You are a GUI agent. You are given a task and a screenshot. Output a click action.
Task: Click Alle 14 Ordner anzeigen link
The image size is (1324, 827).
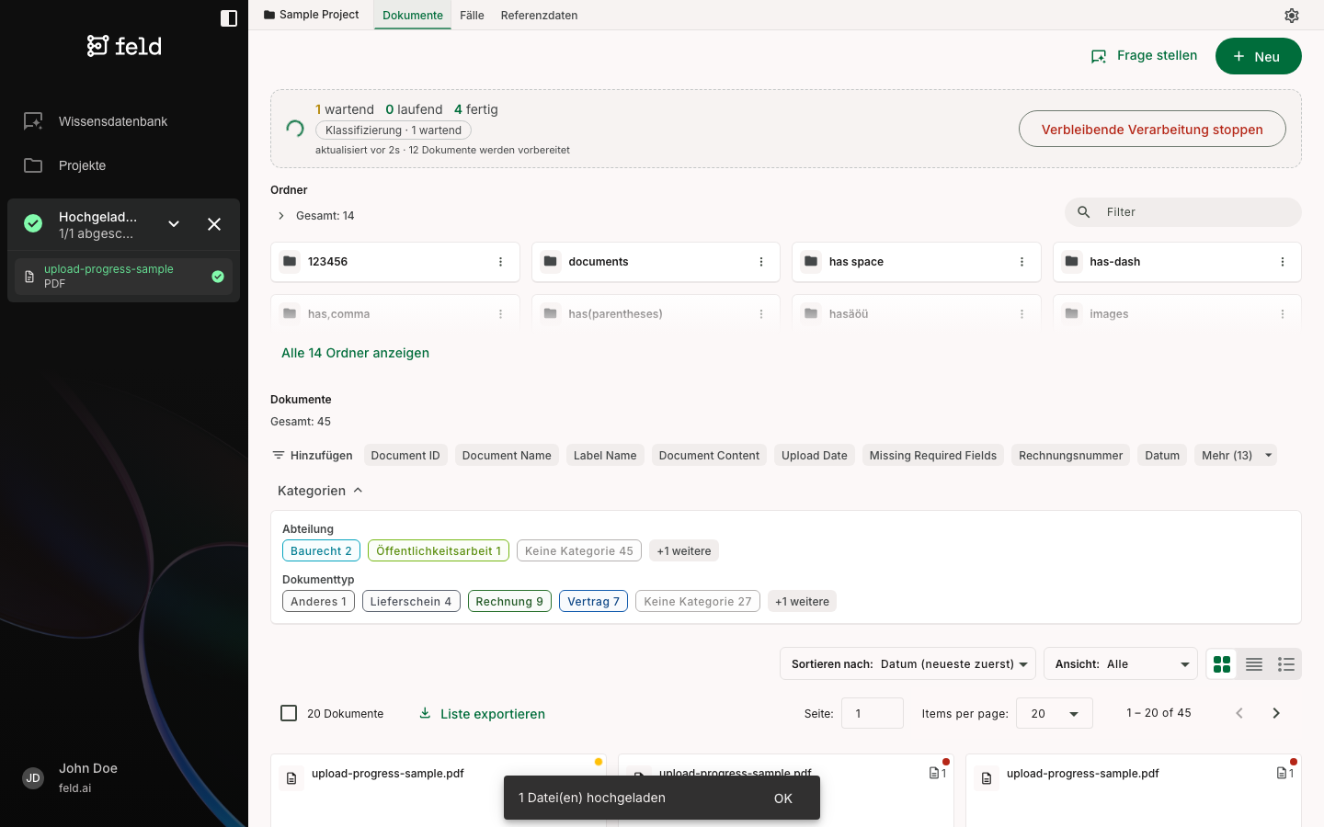355,353
